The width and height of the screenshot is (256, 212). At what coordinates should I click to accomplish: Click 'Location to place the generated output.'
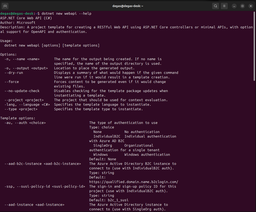pos(94,68)
